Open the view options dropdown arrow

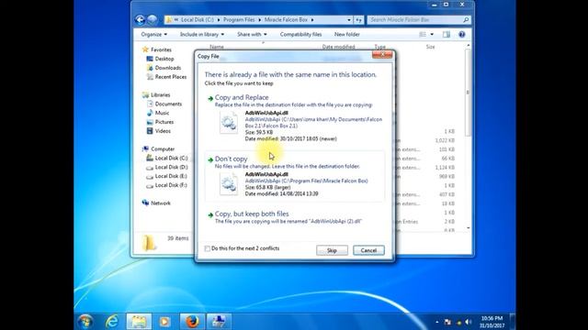(432, 35)
